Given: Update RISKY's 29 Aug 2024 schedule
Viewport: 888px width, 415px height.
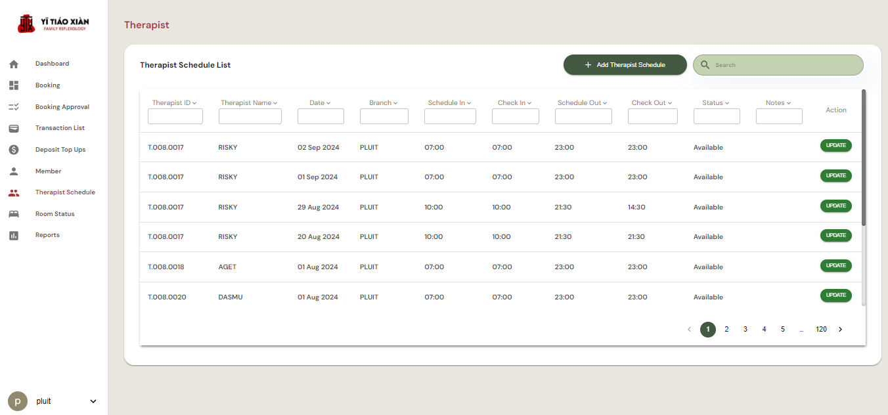Looking at the screenshot, I should coord(835,206).
